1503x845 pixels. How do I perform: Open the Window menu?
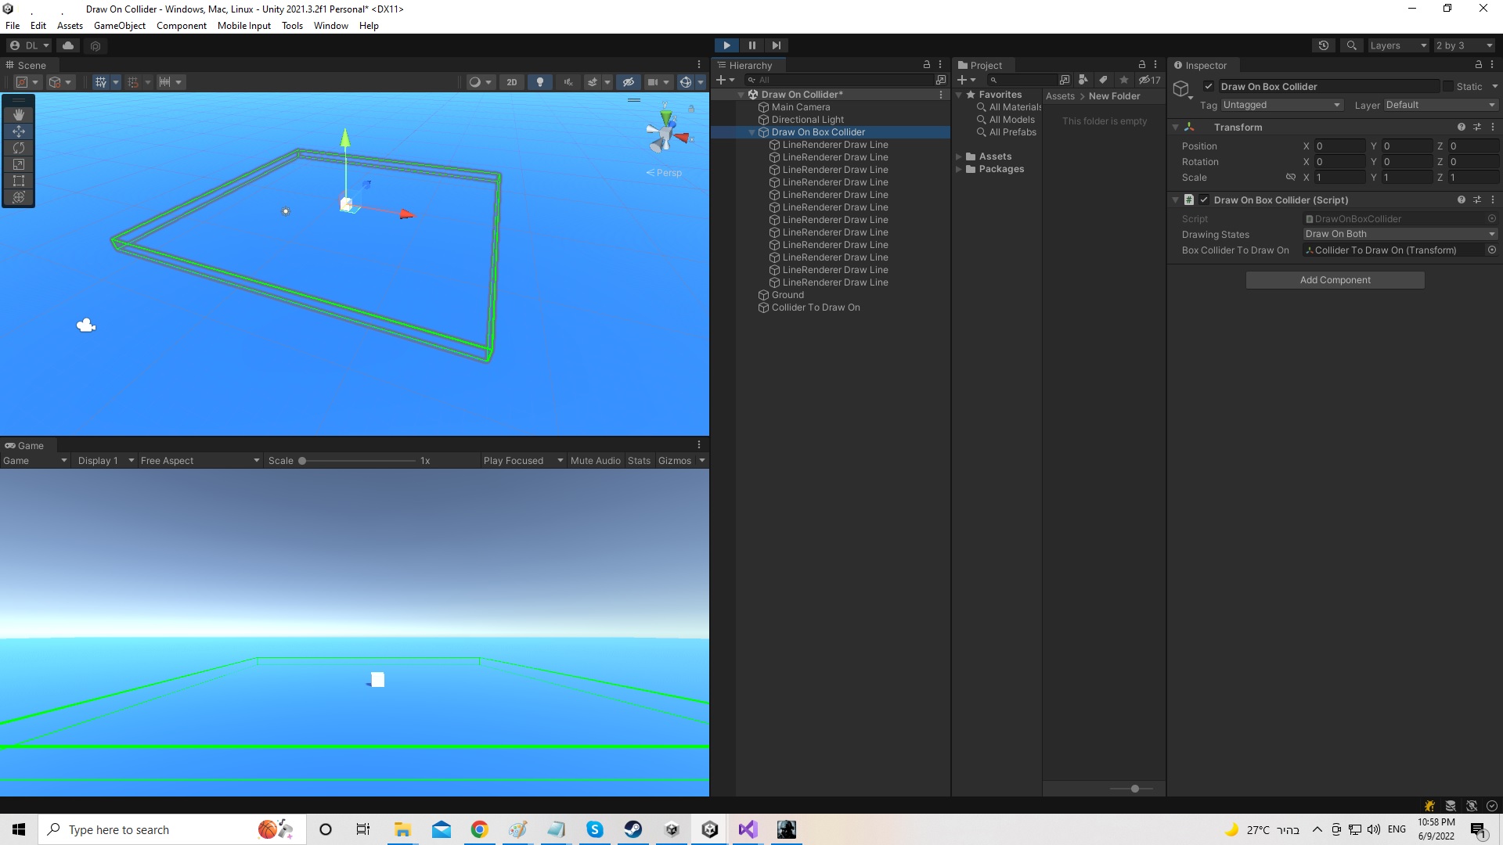pos(331,26)
